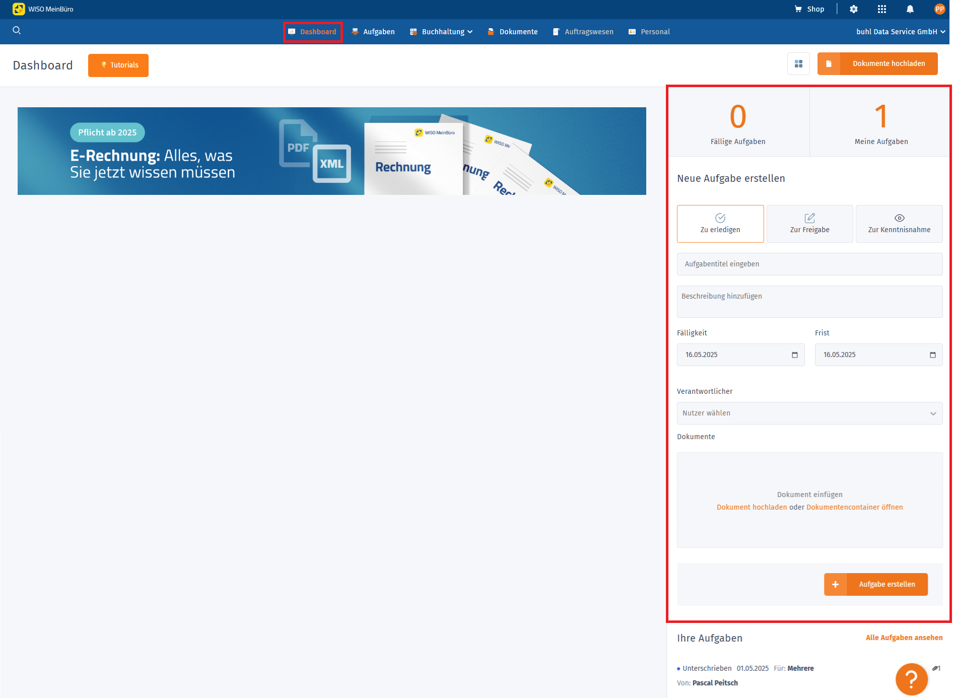Focus Beschreibung hinzufügen text area
This screenshot has height=698, width=953.
pyautogui.click(x=809, y=302)
